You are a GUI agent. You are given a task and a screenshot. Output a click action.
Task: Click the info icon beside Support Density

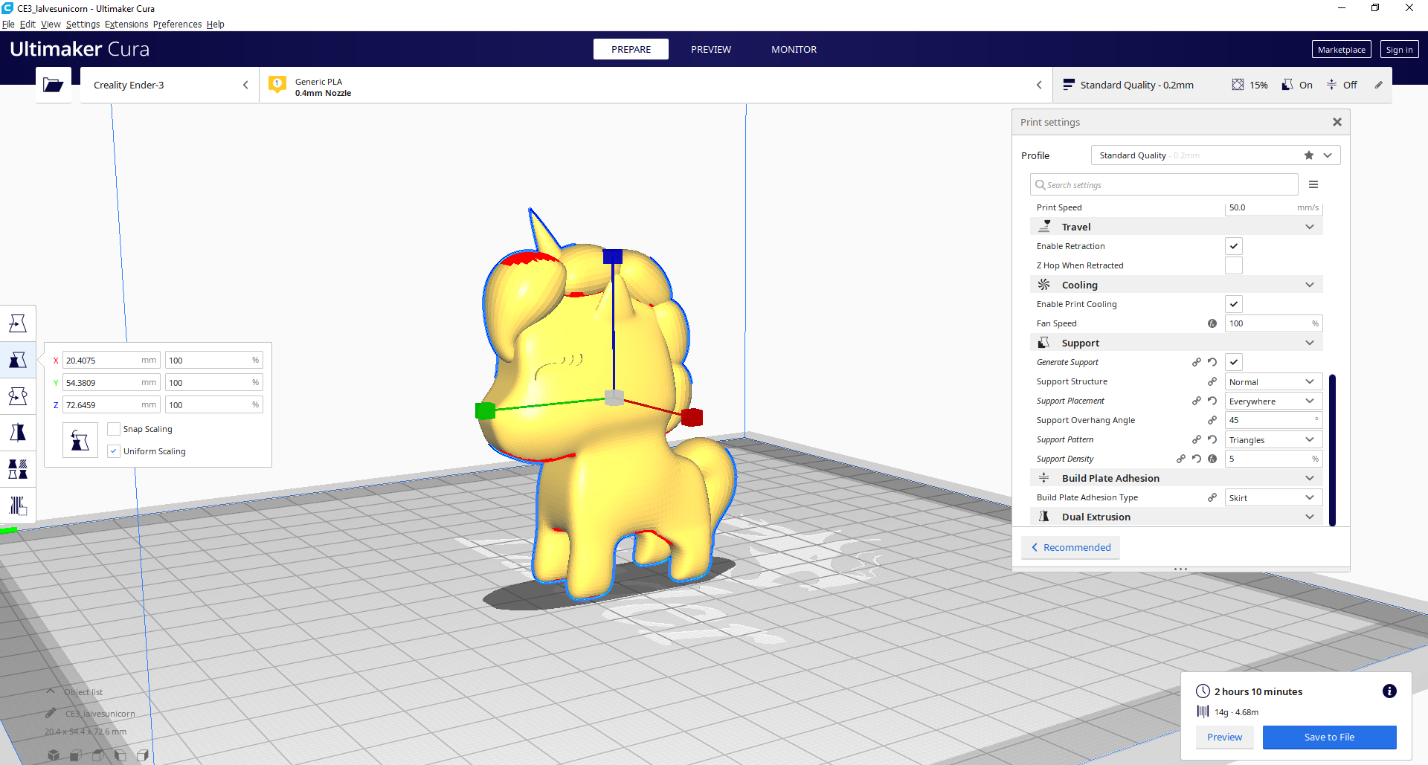[x=1212, y=459]
